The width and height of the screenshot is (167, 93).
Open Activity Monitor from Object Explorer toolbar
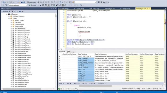pos(23,11)
